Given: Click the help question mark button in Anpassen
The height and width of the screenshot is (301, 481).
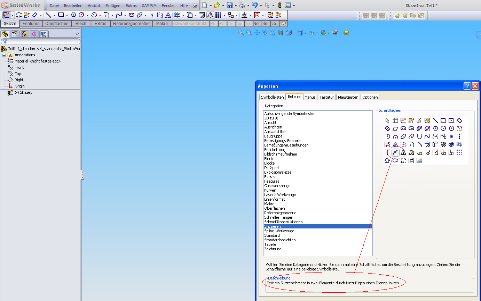Looking at the screenshot, I should [467, 86].
